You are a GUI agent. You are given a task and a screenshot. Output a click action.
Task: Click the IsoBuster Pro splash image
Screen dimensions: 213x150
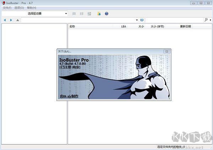114,77
